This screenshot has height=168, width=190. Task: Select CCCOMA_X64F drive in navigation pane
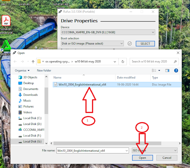[34, 130]
